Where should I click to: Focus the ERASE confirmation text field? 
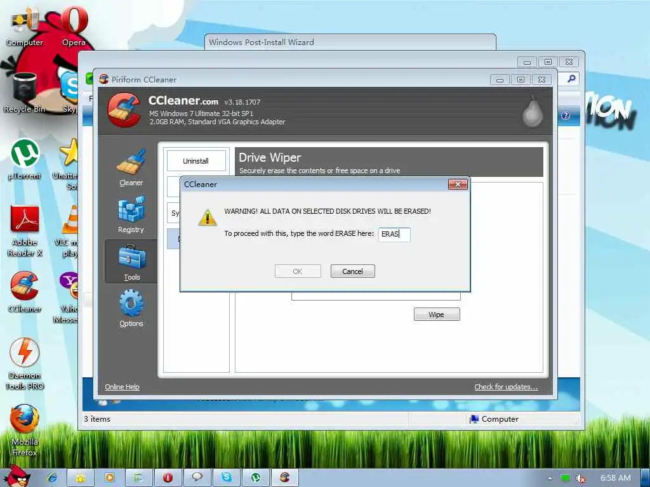click(x=394, y=235)
